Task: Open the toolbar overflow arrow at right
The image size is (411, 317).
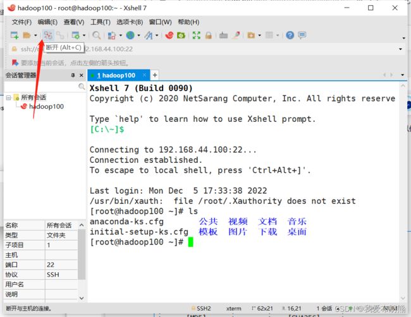Action: [403, 39]
